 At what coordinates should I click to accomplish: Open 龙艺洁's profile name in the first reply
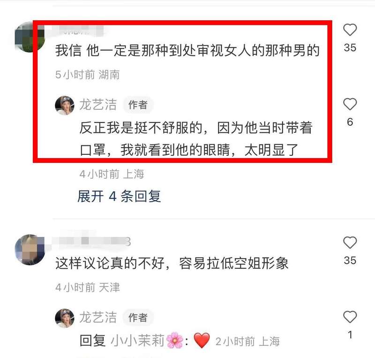[98, 105]
